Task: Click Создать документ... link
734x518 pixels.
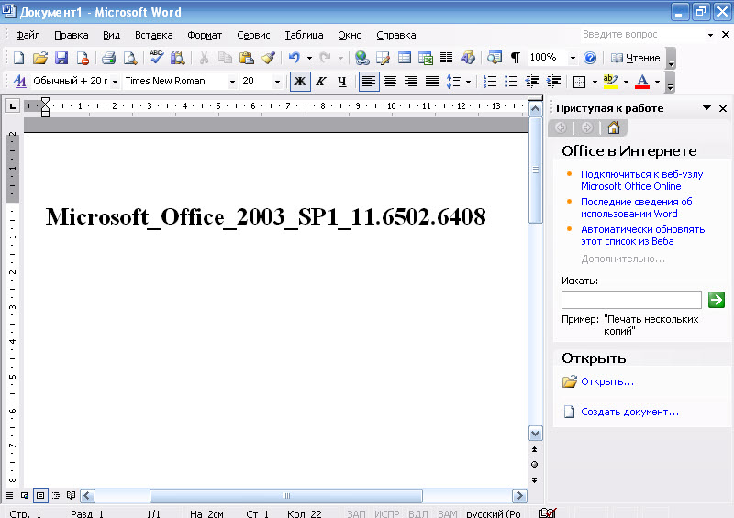Action: point(629,412)
